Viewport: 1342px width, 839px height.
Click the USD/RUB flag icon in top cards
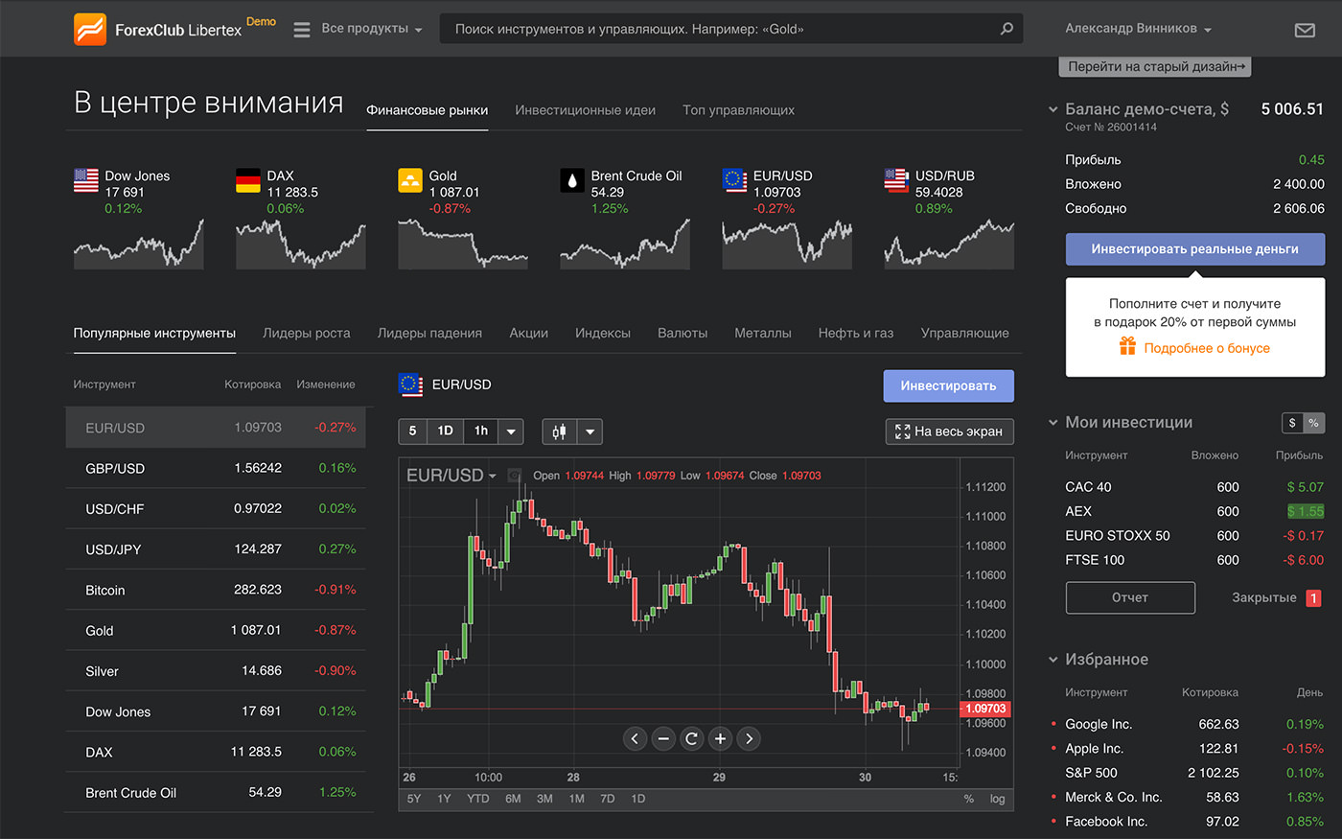click(896, 180)
